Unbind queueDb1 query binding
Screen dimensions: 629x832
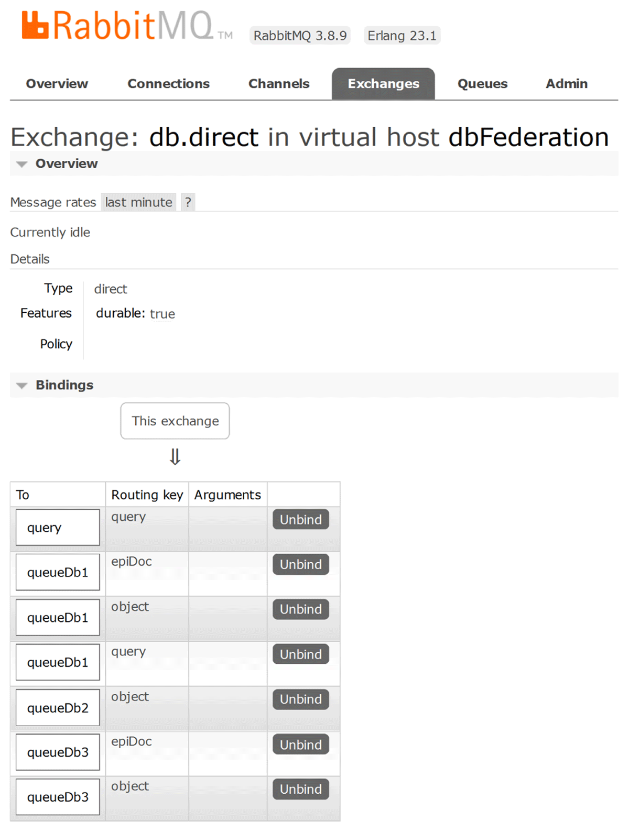[x=301, y=654]
